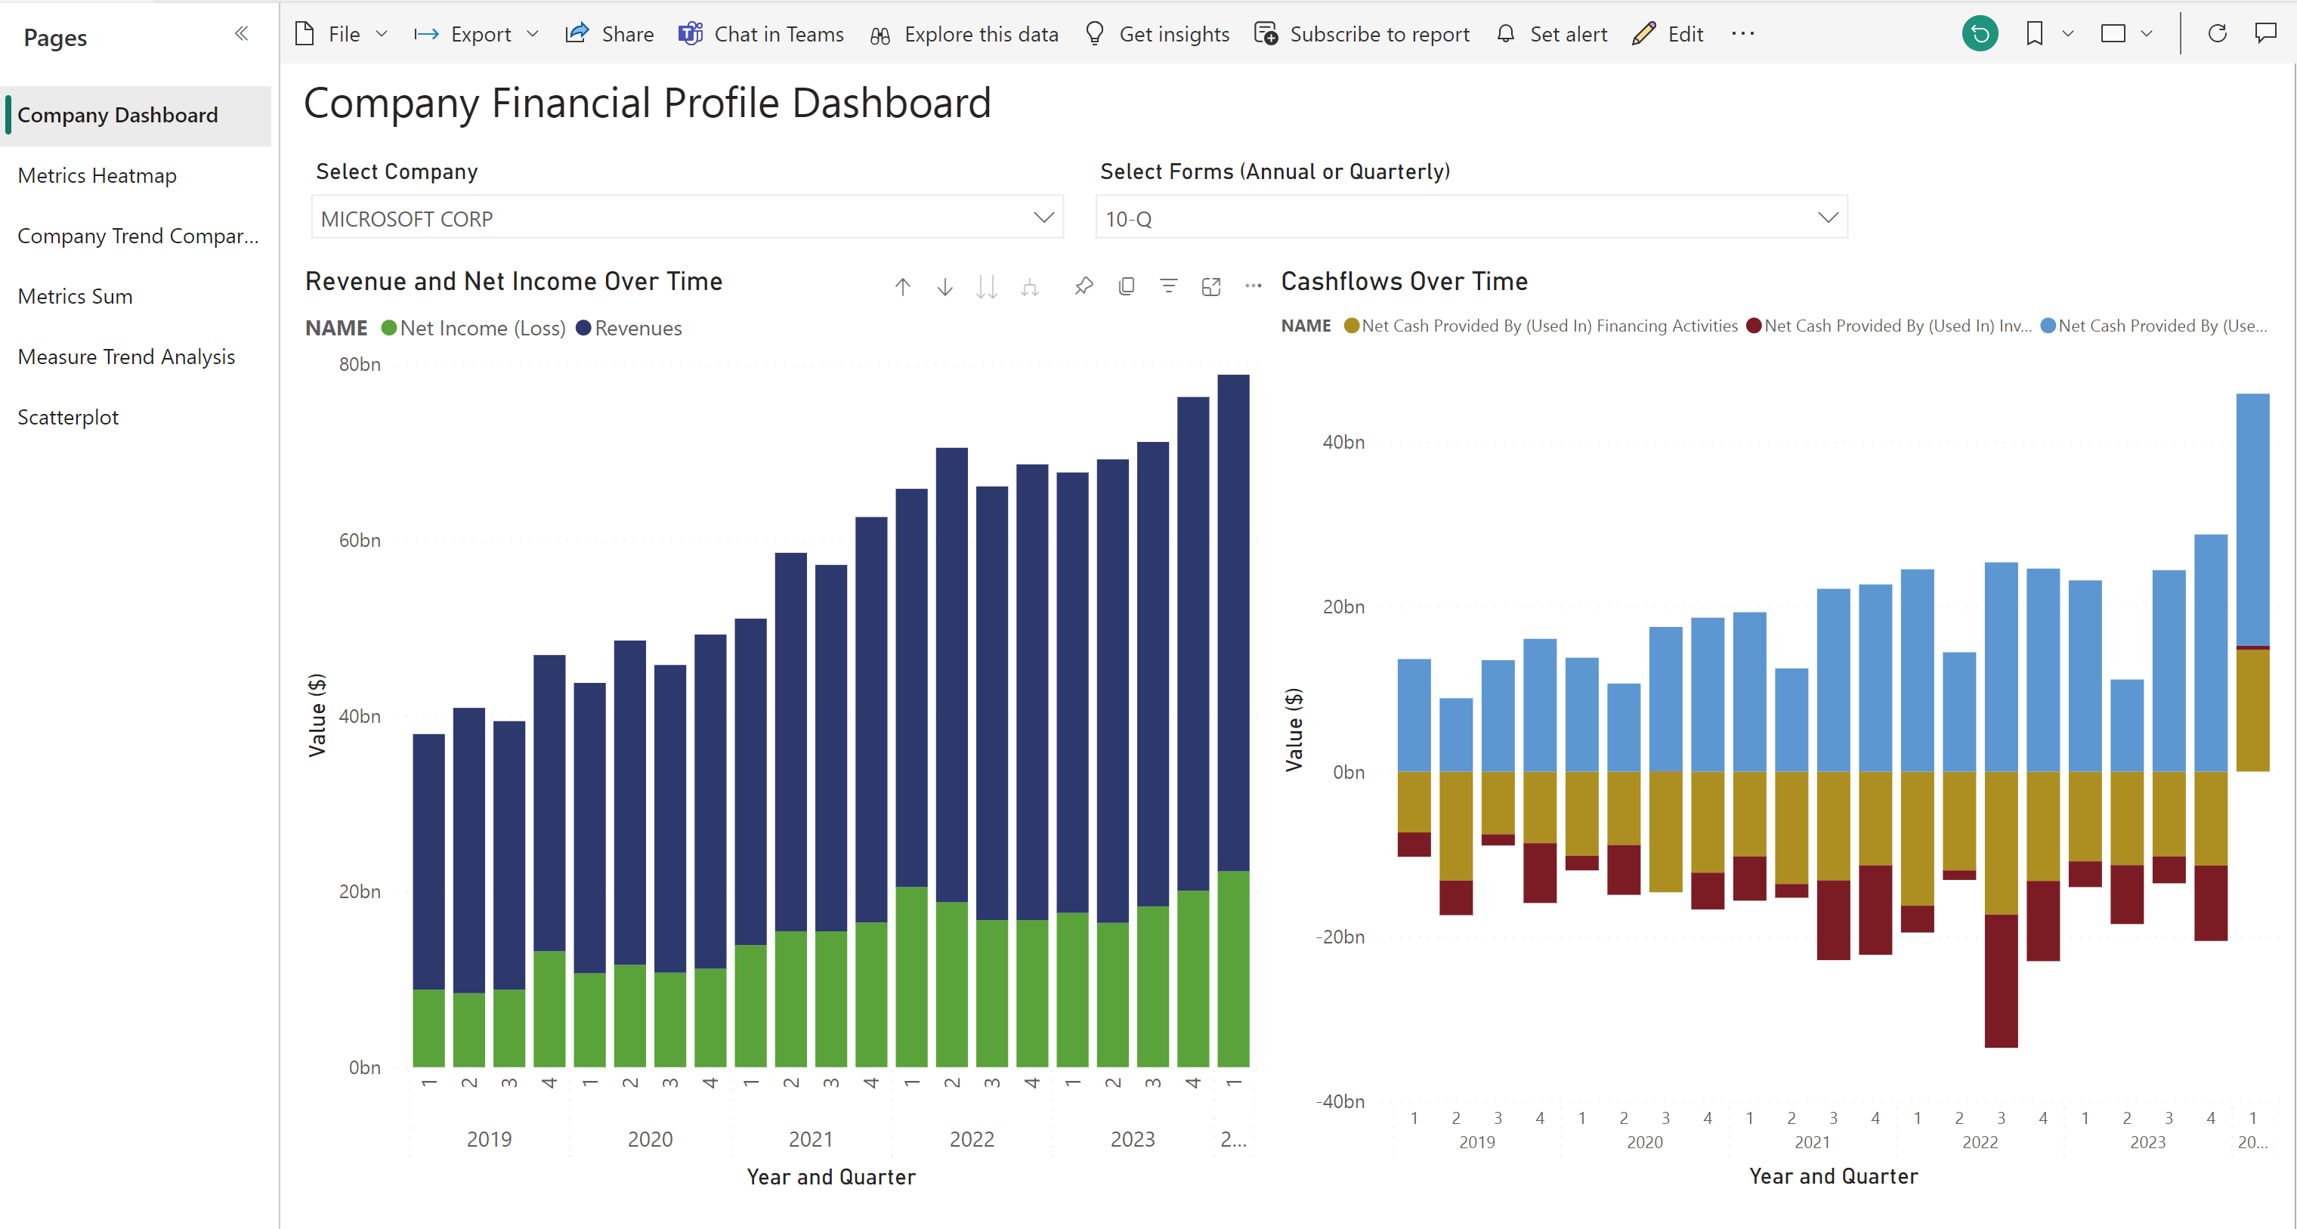Go to the Scatterplot page
The width and height of the screenshot is (2297, 1229).
coord(68,417)
